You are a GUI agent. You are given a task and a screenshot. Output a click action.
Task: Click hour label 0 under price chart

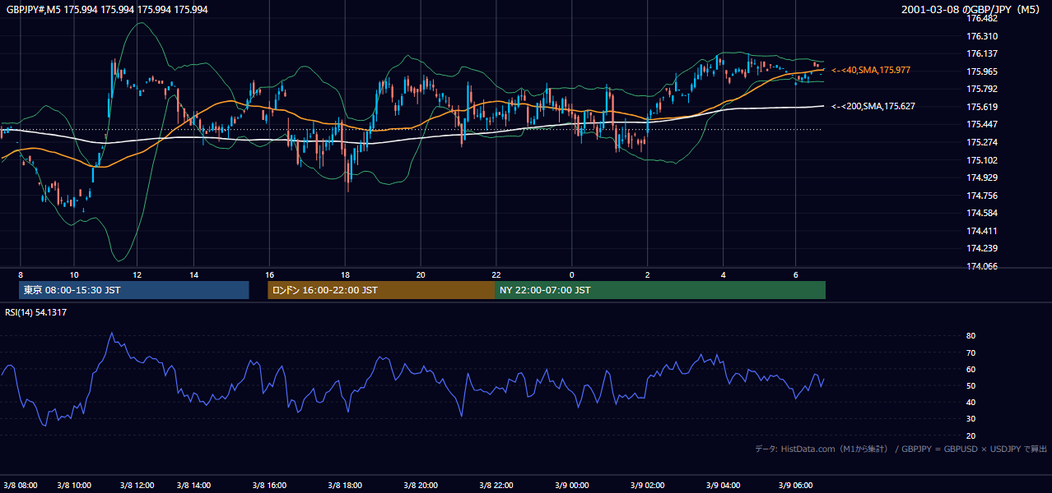(572, 274)
